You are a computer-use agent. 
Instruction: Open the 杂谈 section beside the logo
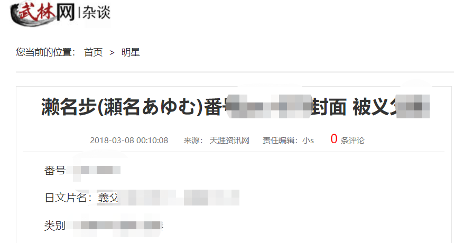pos(96,13)
